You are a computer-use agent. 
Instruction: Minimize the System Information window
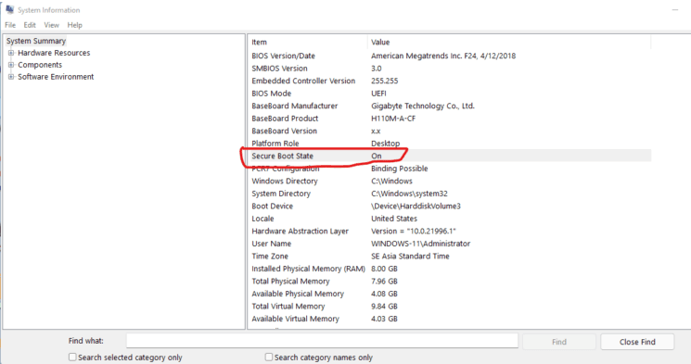click(x=674, y=9)
